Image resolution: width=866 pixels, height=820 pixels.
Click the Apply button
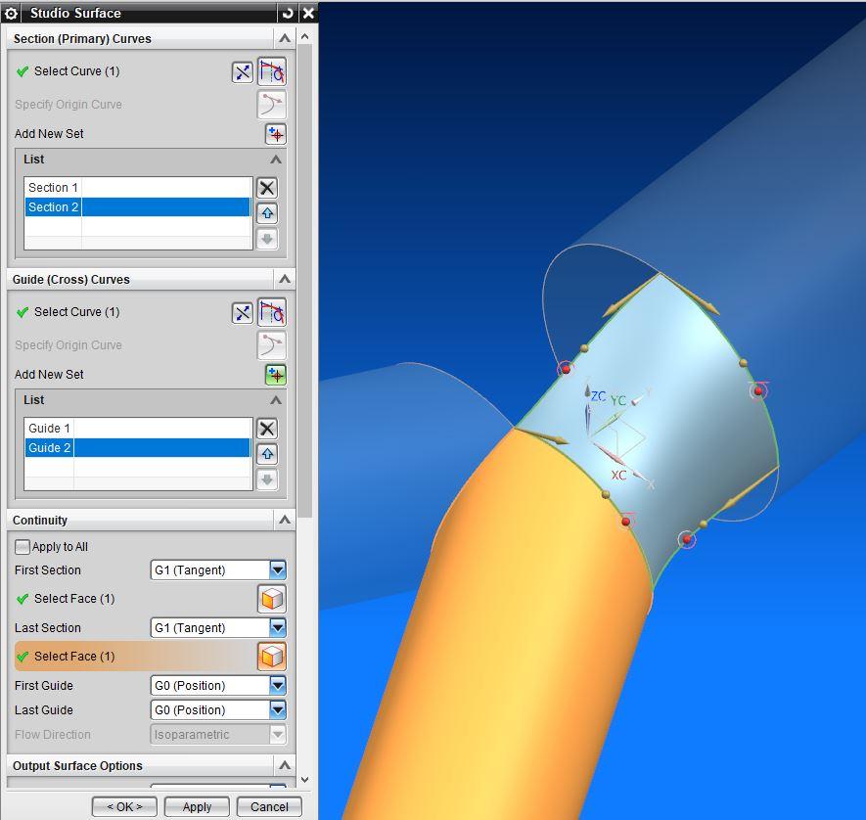[196, 806]
